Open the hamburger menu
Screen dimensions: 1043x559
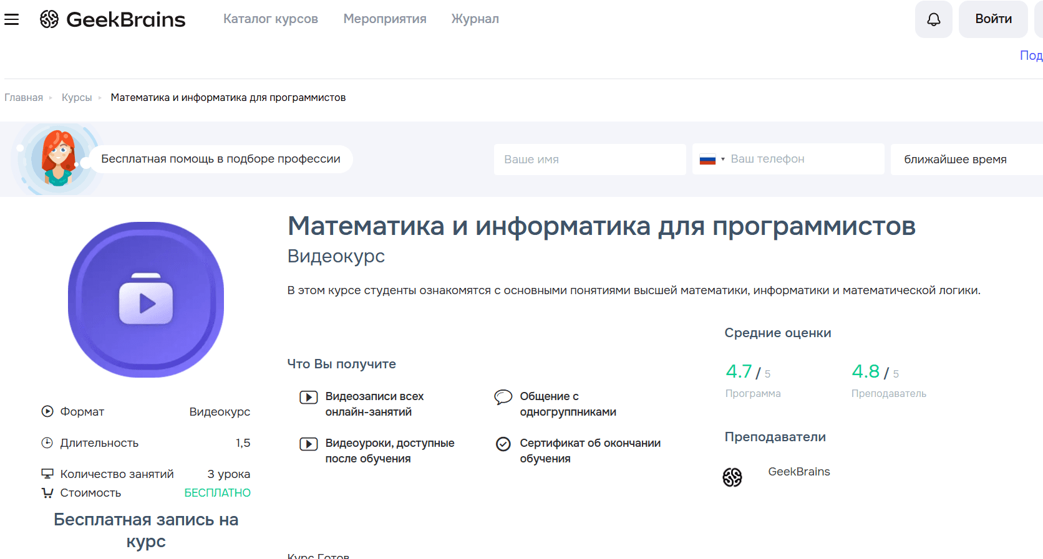point(11,19)
